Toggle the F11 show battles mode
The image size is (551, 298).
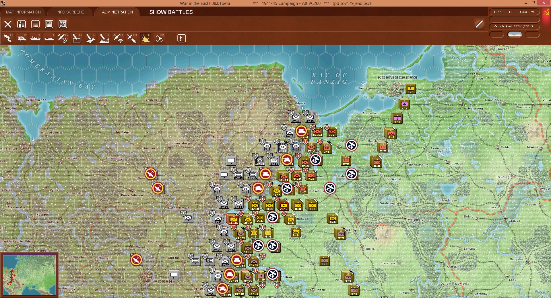[x=145, y=38]
